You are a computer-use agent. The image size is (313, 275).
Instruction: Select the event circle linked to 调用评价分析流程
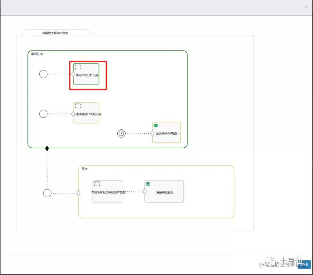[x=43, y=74]
